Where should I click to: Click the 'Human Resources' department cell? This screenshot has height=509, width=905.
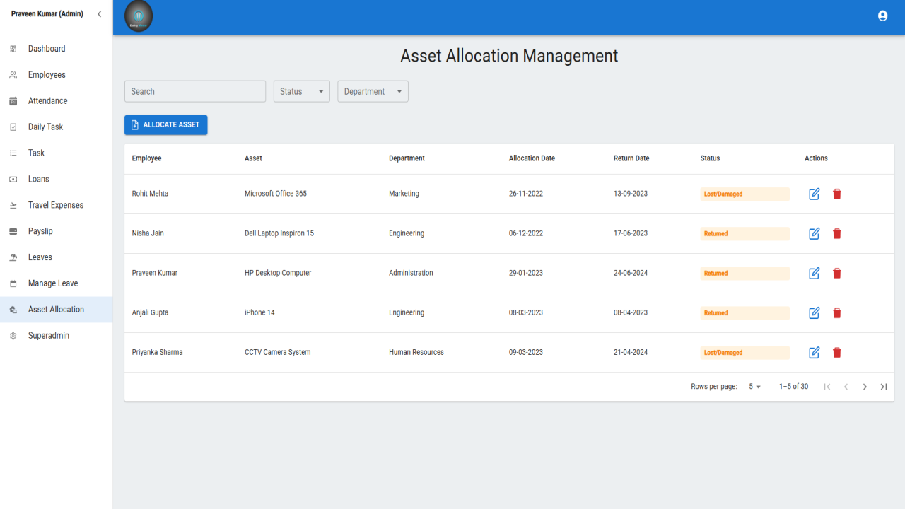(x=416, y=352)
